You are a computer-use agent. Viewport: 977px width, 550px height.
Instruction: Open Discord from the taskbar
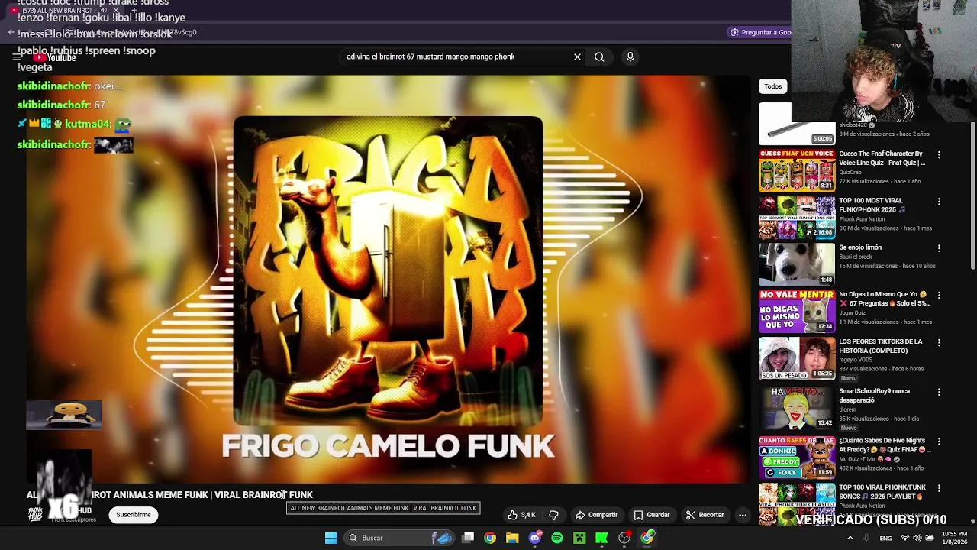click(x=535, y=538)
